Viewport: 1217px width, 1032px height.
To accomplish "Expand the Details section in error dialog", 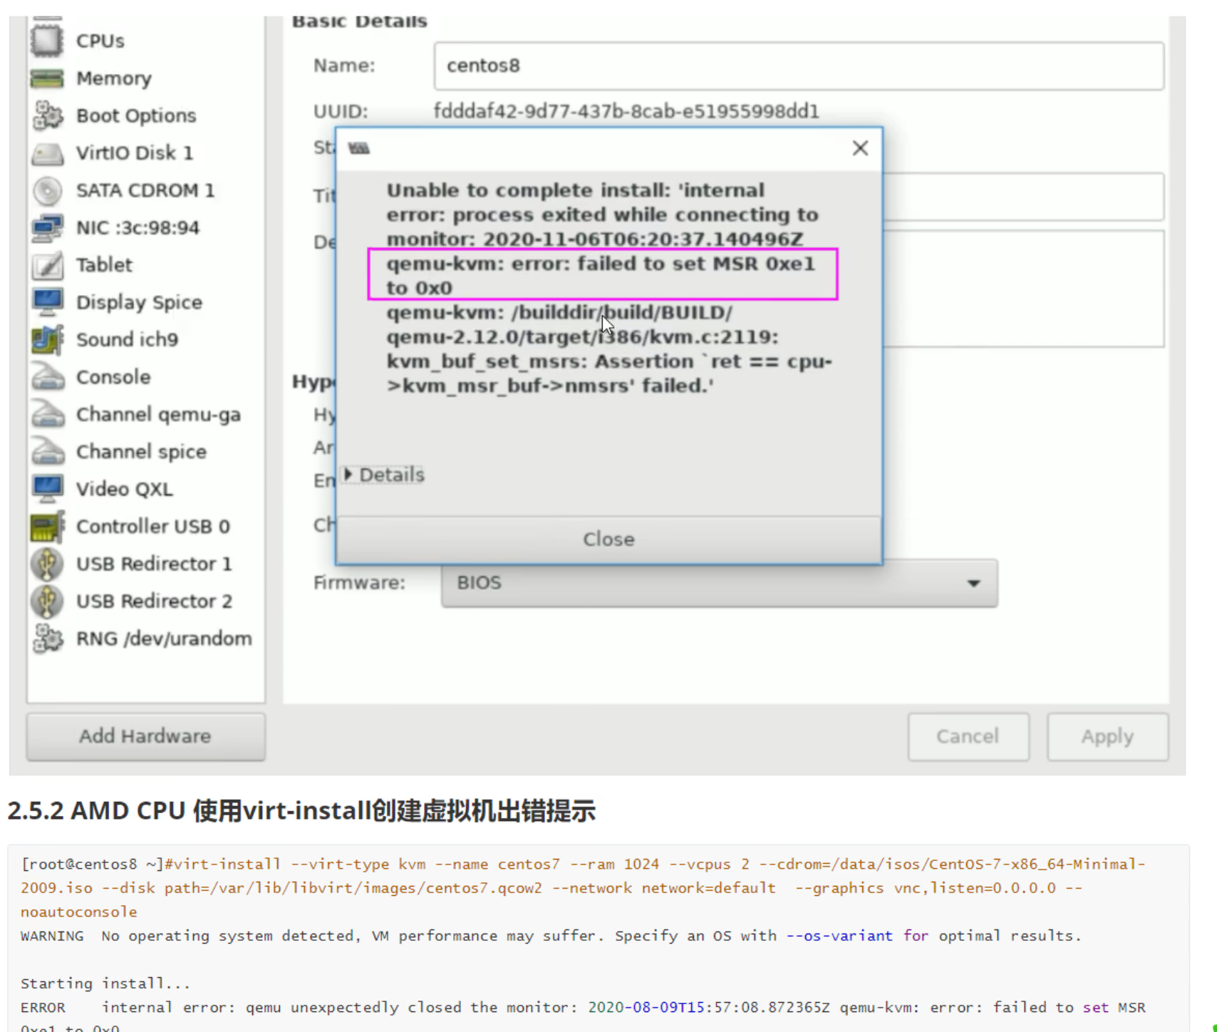I will 384,475.
